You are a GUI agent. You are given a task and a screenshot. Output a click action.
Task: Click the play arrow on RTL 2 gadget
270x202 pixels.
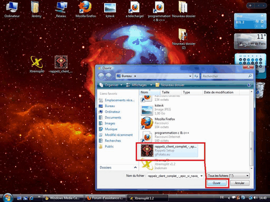pos(262,16)
